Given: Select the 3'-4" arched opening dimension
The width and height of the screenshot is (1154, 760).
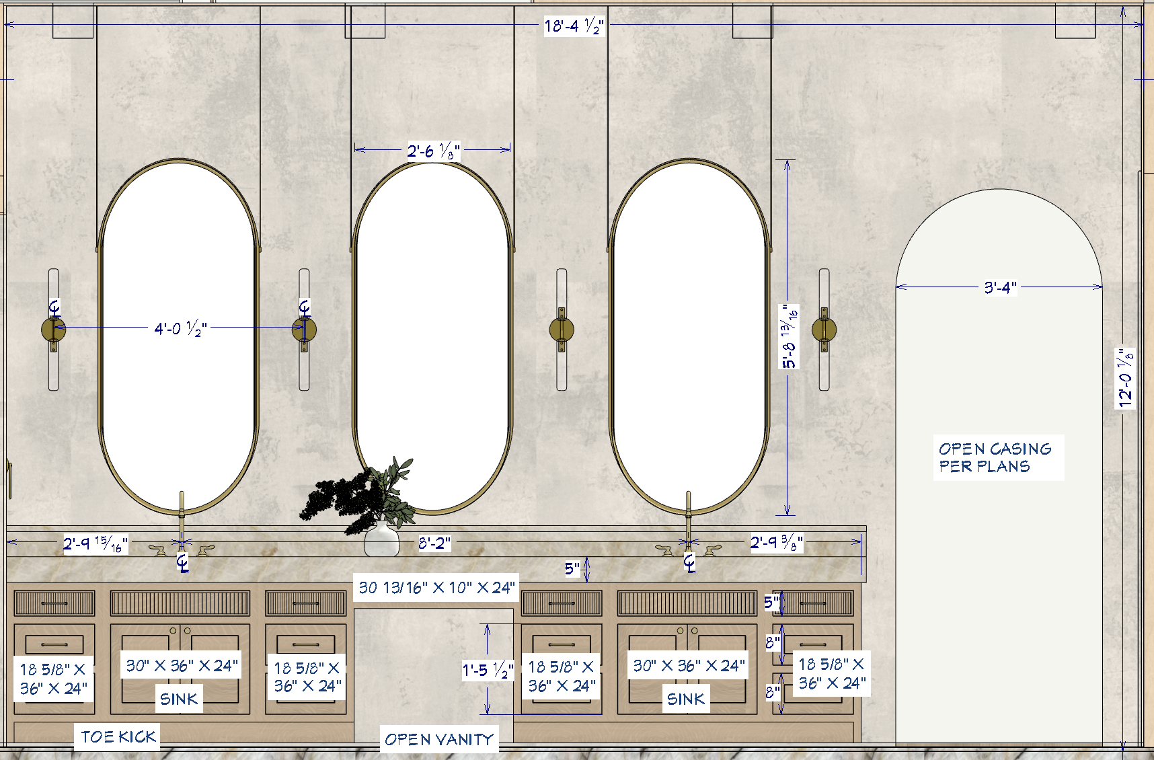Looking at the screenshot, I should tap(1000, 288).
